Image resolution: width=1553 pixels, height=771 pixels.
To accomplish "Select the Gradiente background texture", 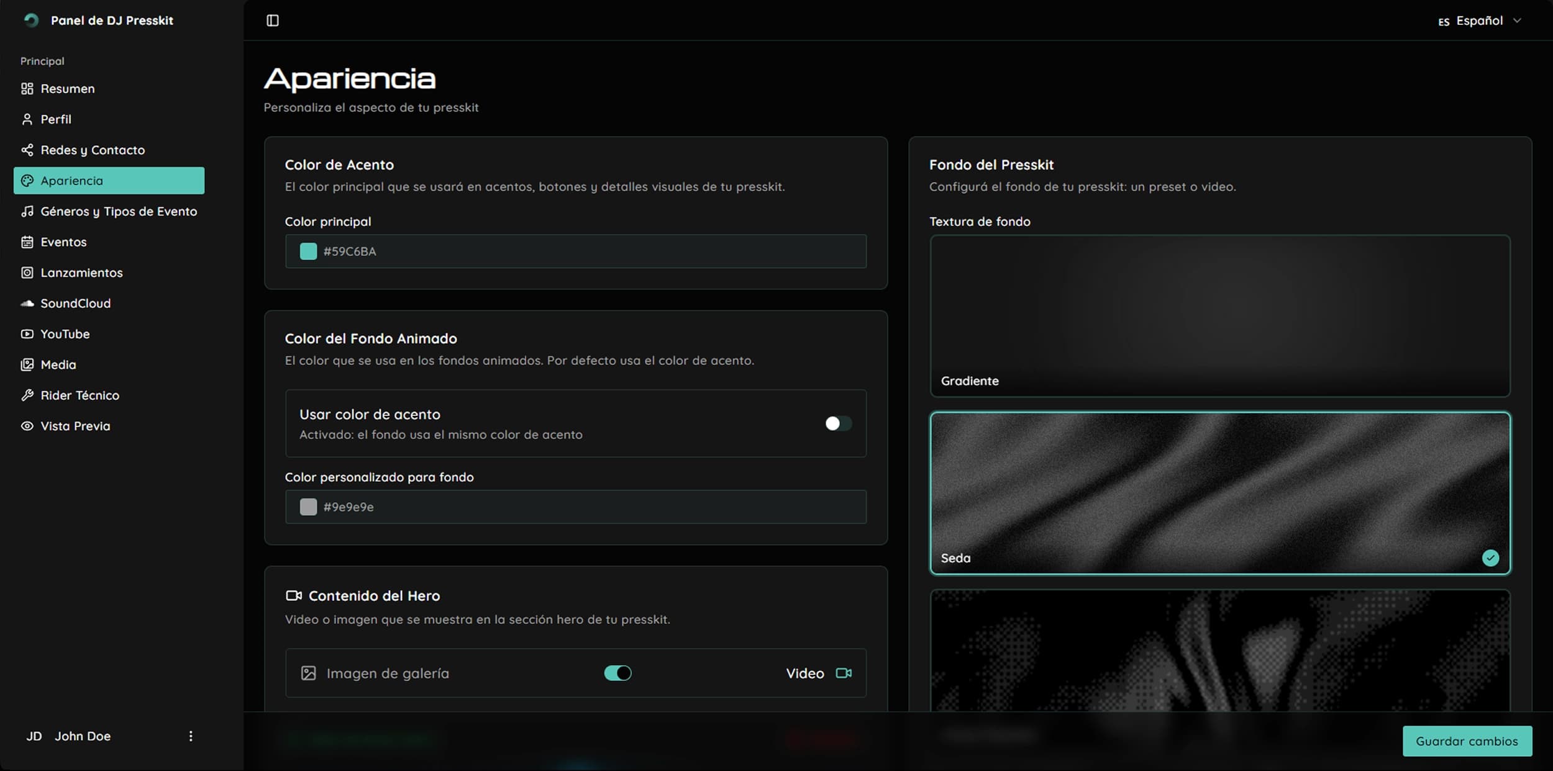I will pyautogui.click(x=1219, y=315).
